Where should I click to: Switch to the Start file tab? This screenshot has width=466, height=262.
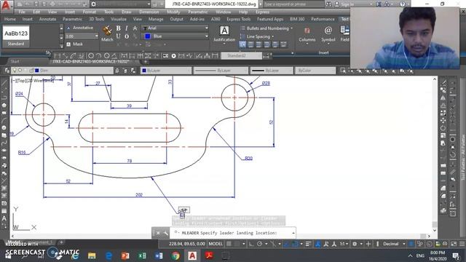[15, 61]
